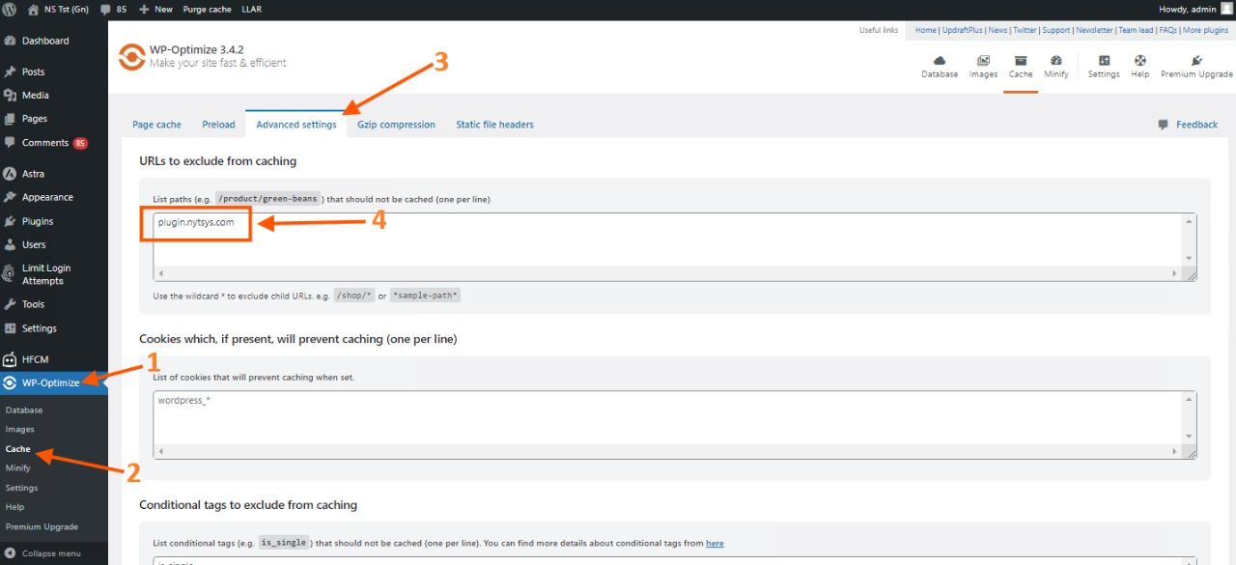Open Cache submenu under WP-Optimize
The height and width of the screenshot is (565, 1236).
coord(17,449)
